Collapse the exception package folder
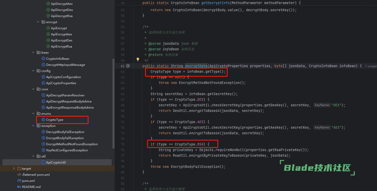The image size is (377, 191). pos(33,126)
